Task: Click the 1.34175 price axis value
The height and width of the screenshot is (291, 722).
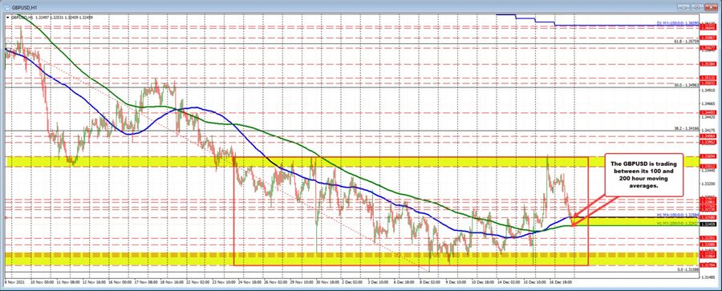Action: tap(708, 131)
